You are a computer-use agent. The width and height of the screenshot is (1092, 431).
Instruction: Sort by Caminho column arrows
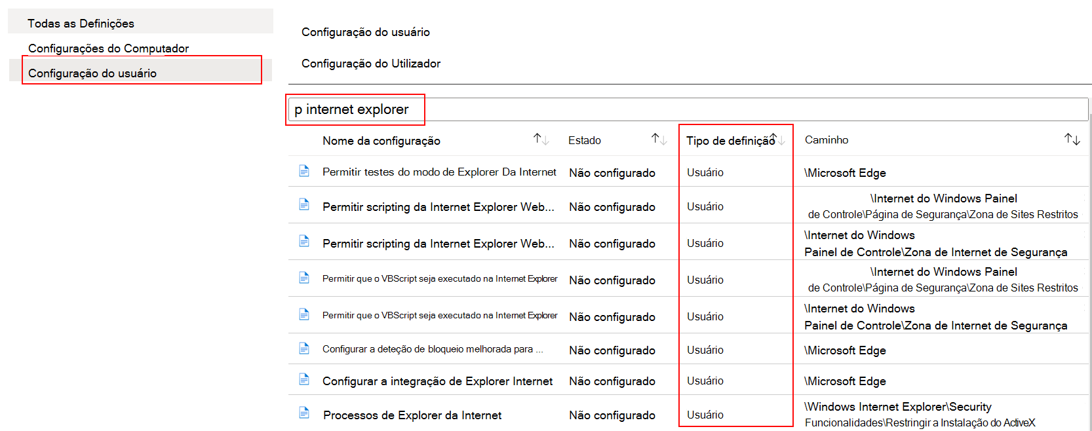(1072, 139)
